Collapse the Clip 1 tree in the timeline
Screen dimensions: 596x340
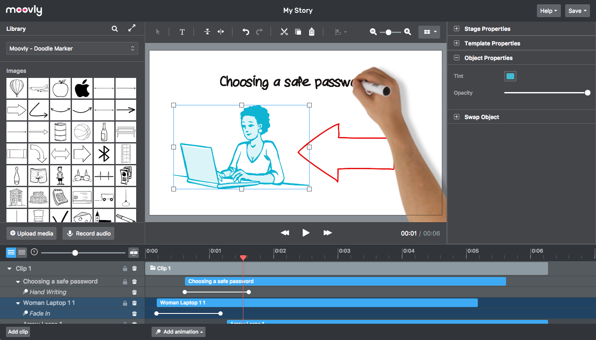[x=9, y=268]
